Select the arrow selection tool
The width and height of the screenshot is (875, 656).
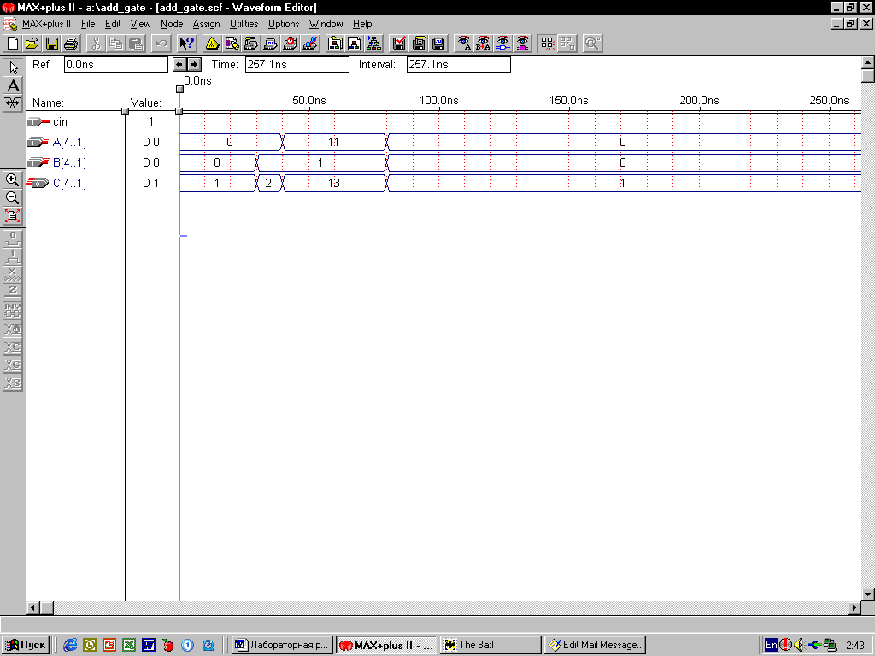13,67
